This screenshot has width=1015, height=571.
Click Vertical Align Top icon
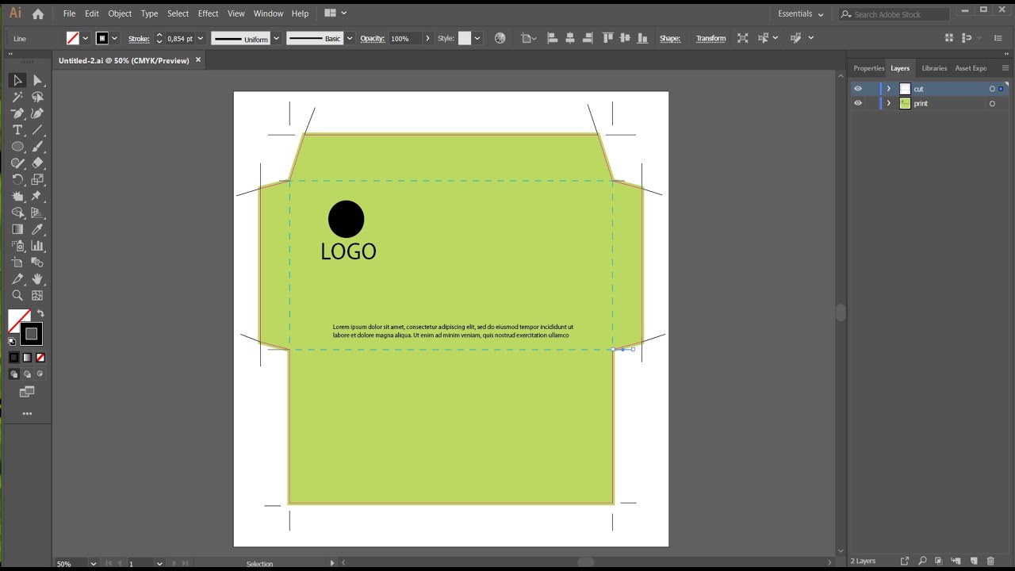(608, 38)
